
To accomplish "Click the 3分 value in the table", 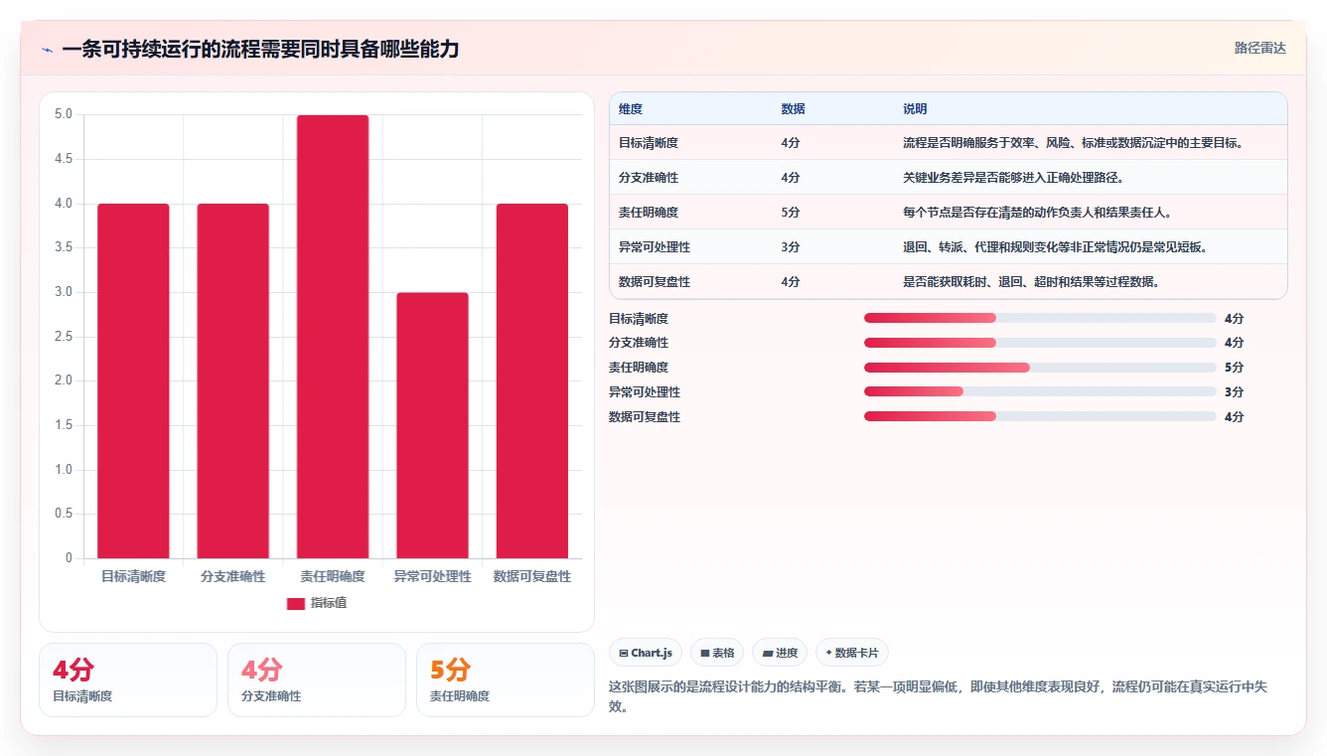I will 791,247.
